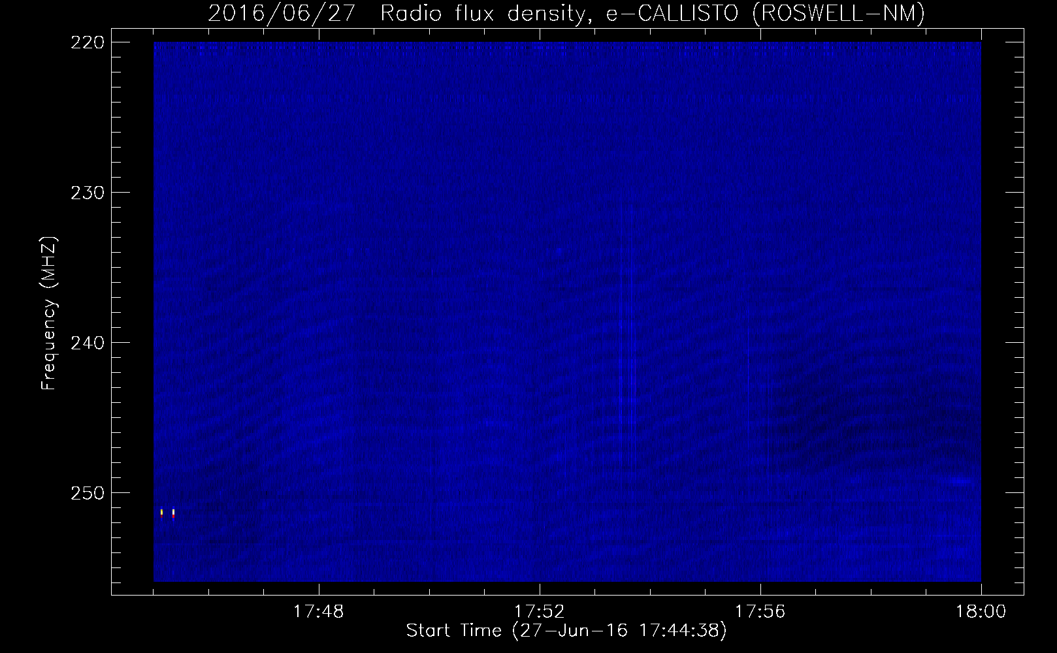This screenshot has height=653, width=1057.
Task: Click the 'Frequency (MHZ)' vertical axis title
Action: tap(50, 313)
